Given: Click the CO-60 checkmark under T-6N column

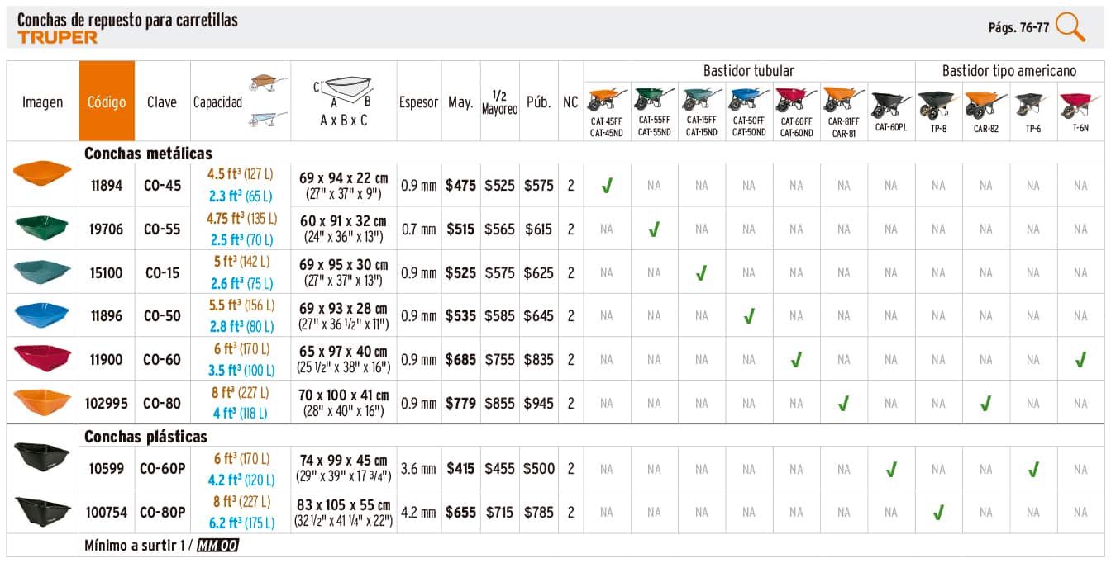Looking at the screenshot, I should tap(1080, 360).
